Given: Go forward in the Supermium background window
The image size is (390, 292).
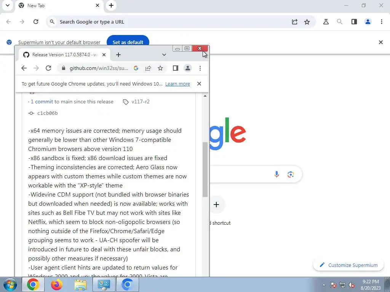Looking at the screenshot, I should tap(22, 22).
